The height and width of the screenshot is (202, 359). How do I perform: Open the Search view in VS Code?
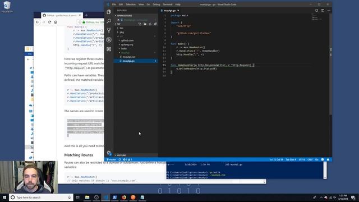[109, 21]
